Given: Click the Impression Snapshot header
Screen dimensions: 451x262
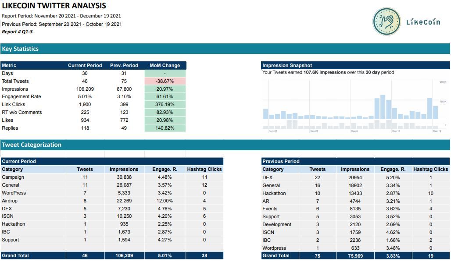Looking at the screenshot, I should click(x=355, y=66).
